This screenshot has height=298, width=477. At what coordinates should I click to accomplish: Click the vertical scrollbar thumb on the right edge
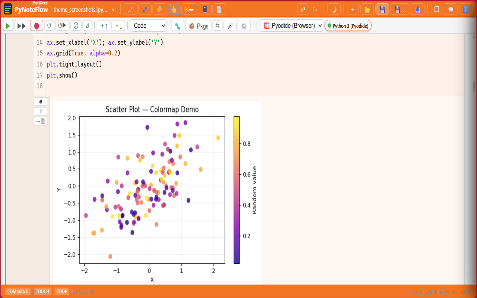pos(474,86)
